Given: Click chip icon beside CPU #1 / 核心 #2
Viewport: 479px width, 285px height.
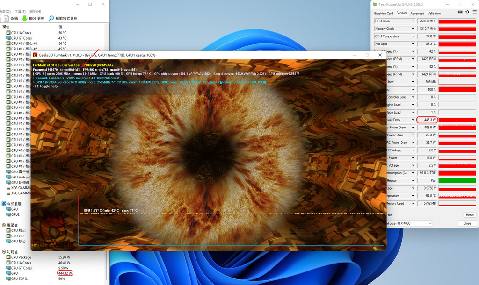Looking at the screenshot, I should (8, 49).
